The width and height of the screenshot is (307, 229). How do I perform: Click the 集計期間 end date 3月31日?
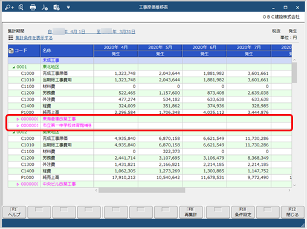click(127, 31)
